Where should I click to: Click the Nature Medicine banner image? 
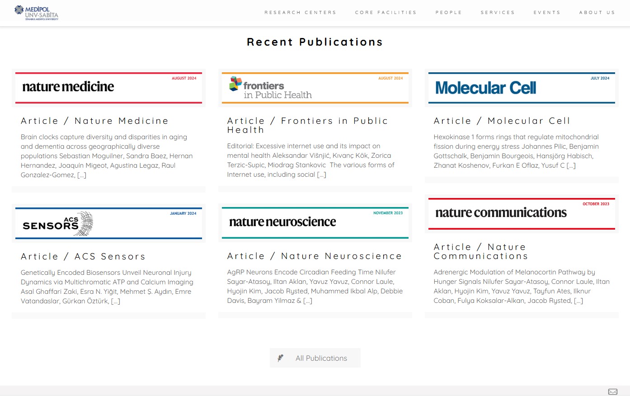[108, 88]
